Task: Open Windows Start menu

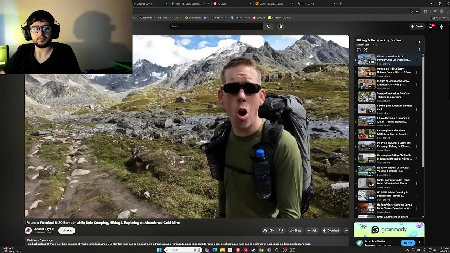Action: (159, 250)
